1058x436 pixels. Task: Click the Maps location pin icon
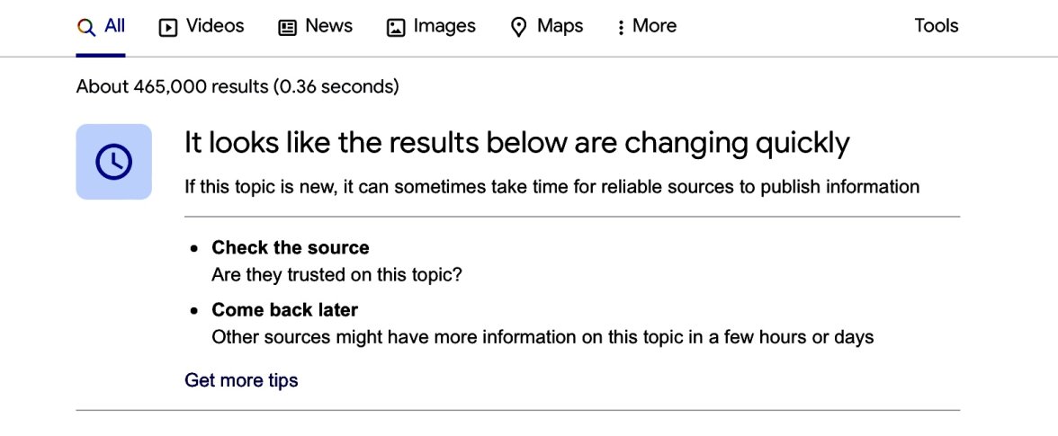point(518,28)
